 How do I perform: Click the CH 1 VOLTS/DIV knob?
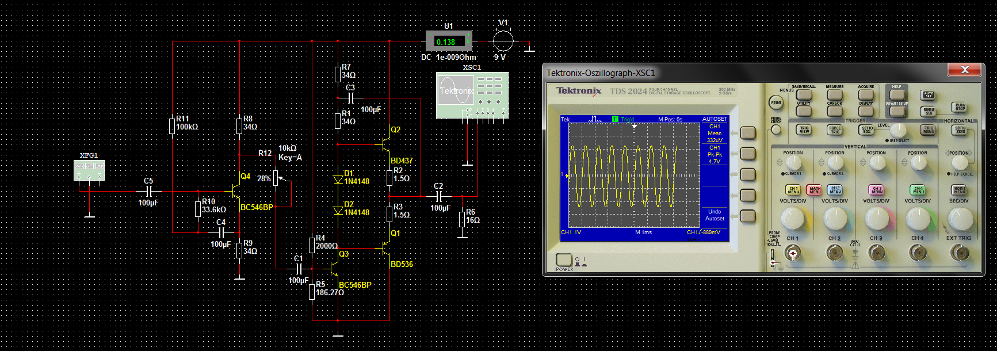[792, 219]
